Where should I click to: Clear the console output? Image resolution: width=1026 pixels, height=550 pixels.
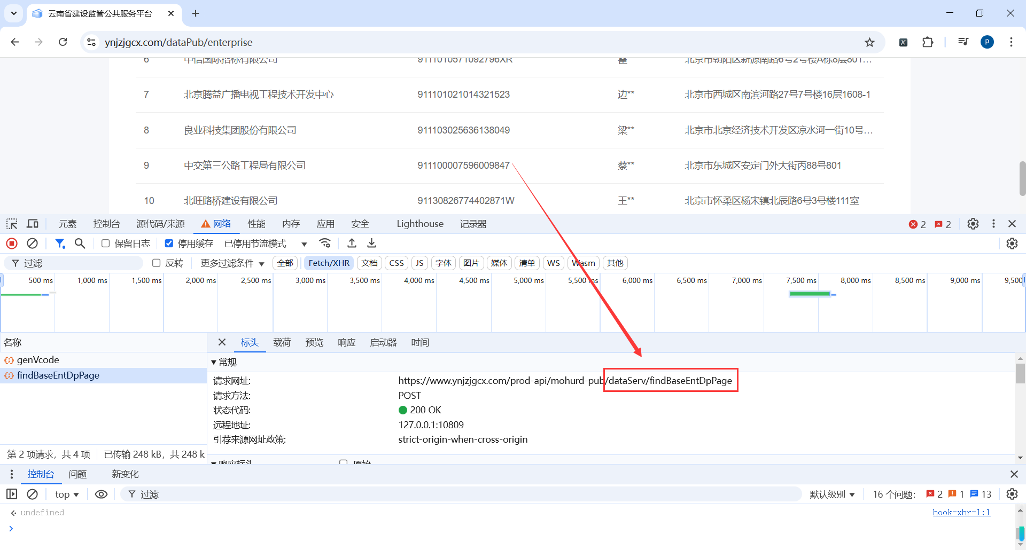33,494
